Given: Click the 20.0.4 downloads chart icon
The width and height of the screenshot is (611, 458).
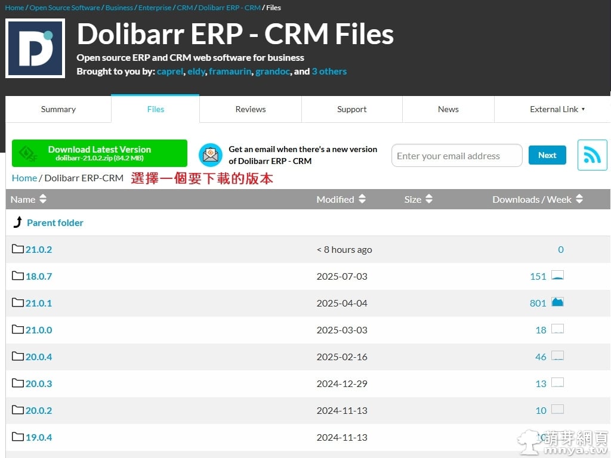Looking at the screenshot, I should (557, 356).
